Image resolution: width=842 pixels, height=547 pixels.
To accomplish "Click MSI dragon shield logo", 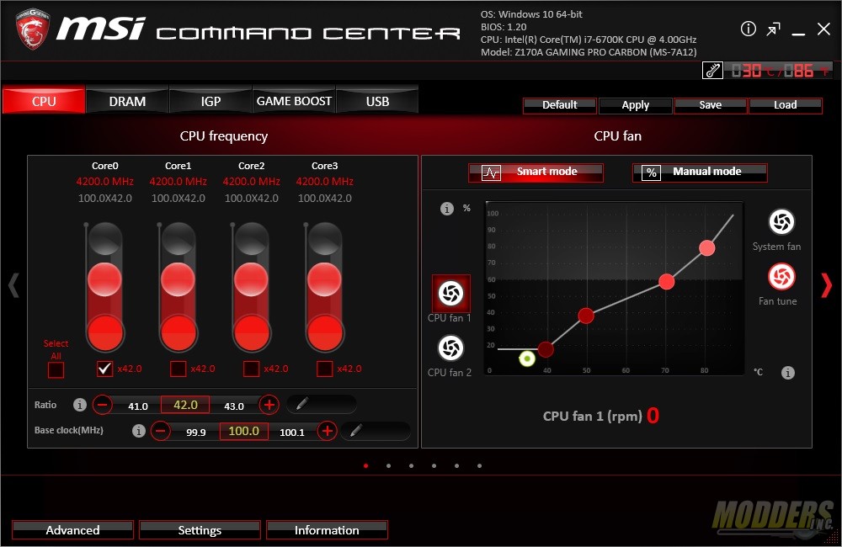I will [33, 29].
